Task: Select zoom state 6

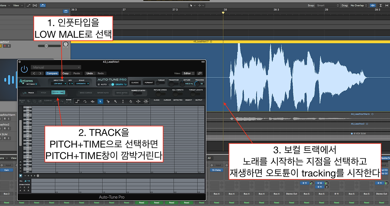Action: tap(28, 190)
